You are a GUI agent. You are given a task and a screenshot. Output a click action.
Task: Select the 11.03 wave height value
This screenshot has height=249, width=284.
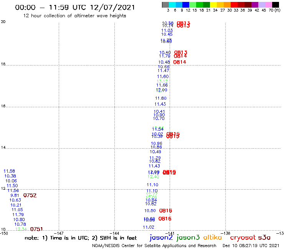[167, 31]
